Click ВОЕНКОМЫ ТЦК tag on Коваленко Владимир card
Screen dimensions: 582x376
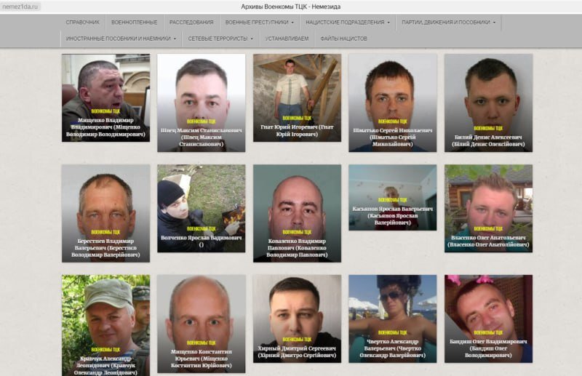[x=297, y=232]
